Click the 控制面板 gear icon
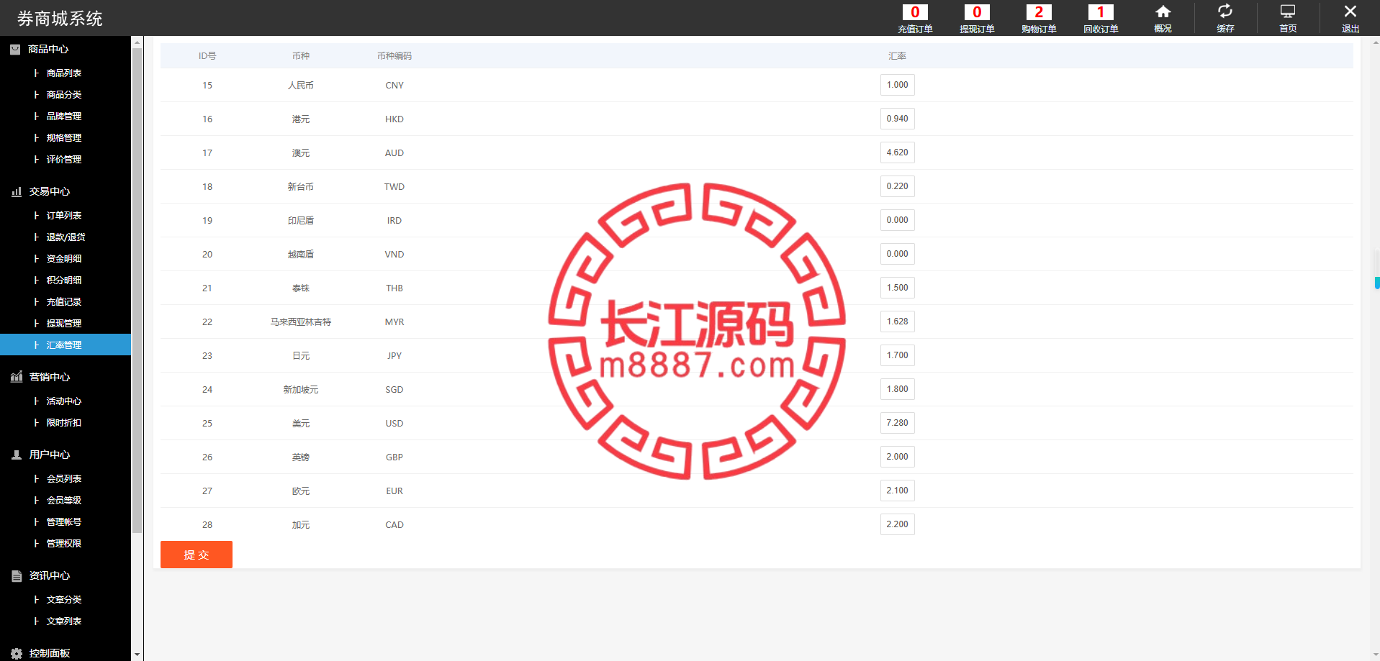Image resolution: width=1380 pixels, height=661 pixels. click(17, 653)
